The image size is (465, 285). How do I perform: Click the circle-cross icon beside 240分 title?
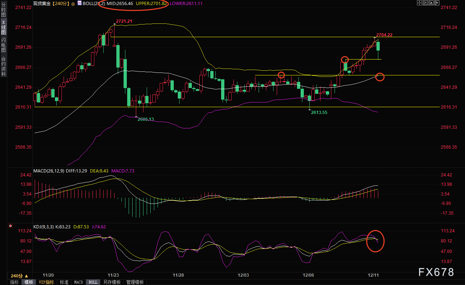click(73, 3)
